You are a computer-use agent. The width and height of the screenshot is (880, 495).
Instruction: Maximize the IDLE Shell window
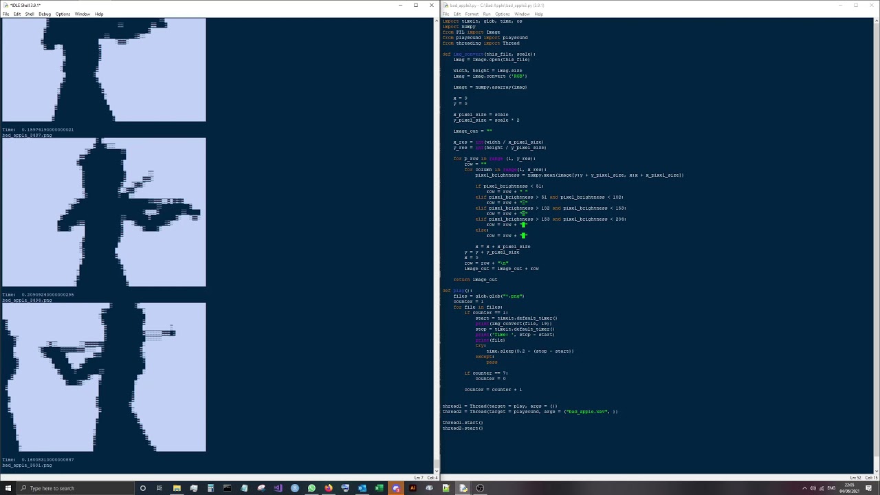coord(416,5)
